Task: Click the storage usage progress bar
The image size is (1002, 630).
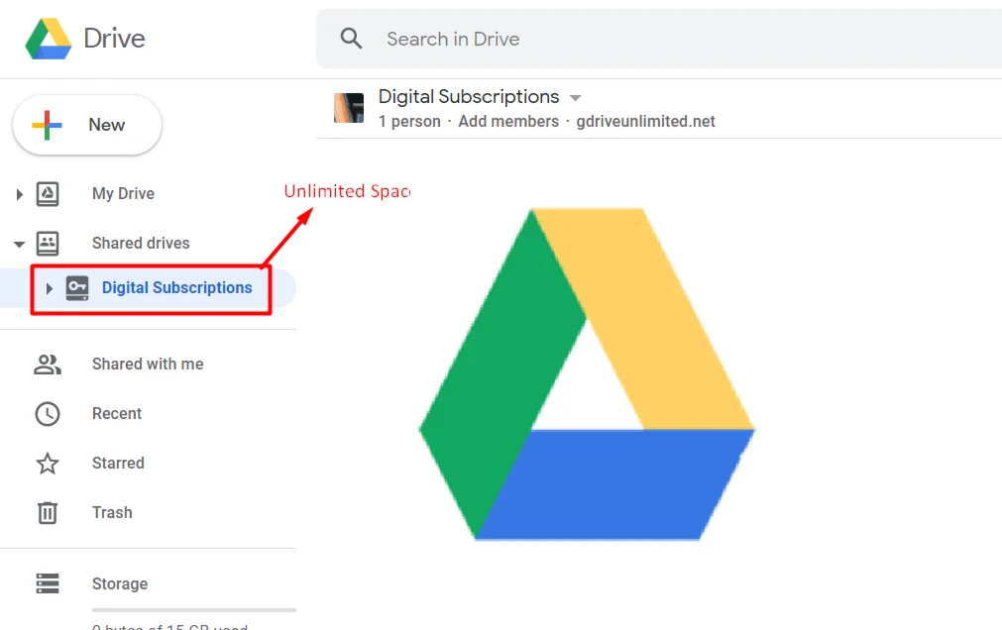Action: click(x=194, y=610)
